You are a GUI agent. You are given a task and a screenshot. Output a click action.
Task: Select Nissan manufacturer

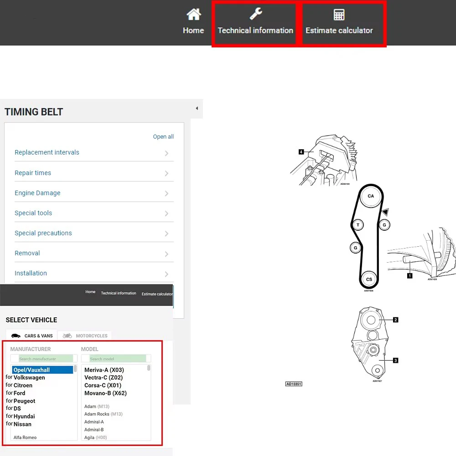click(x=22, y=424)
